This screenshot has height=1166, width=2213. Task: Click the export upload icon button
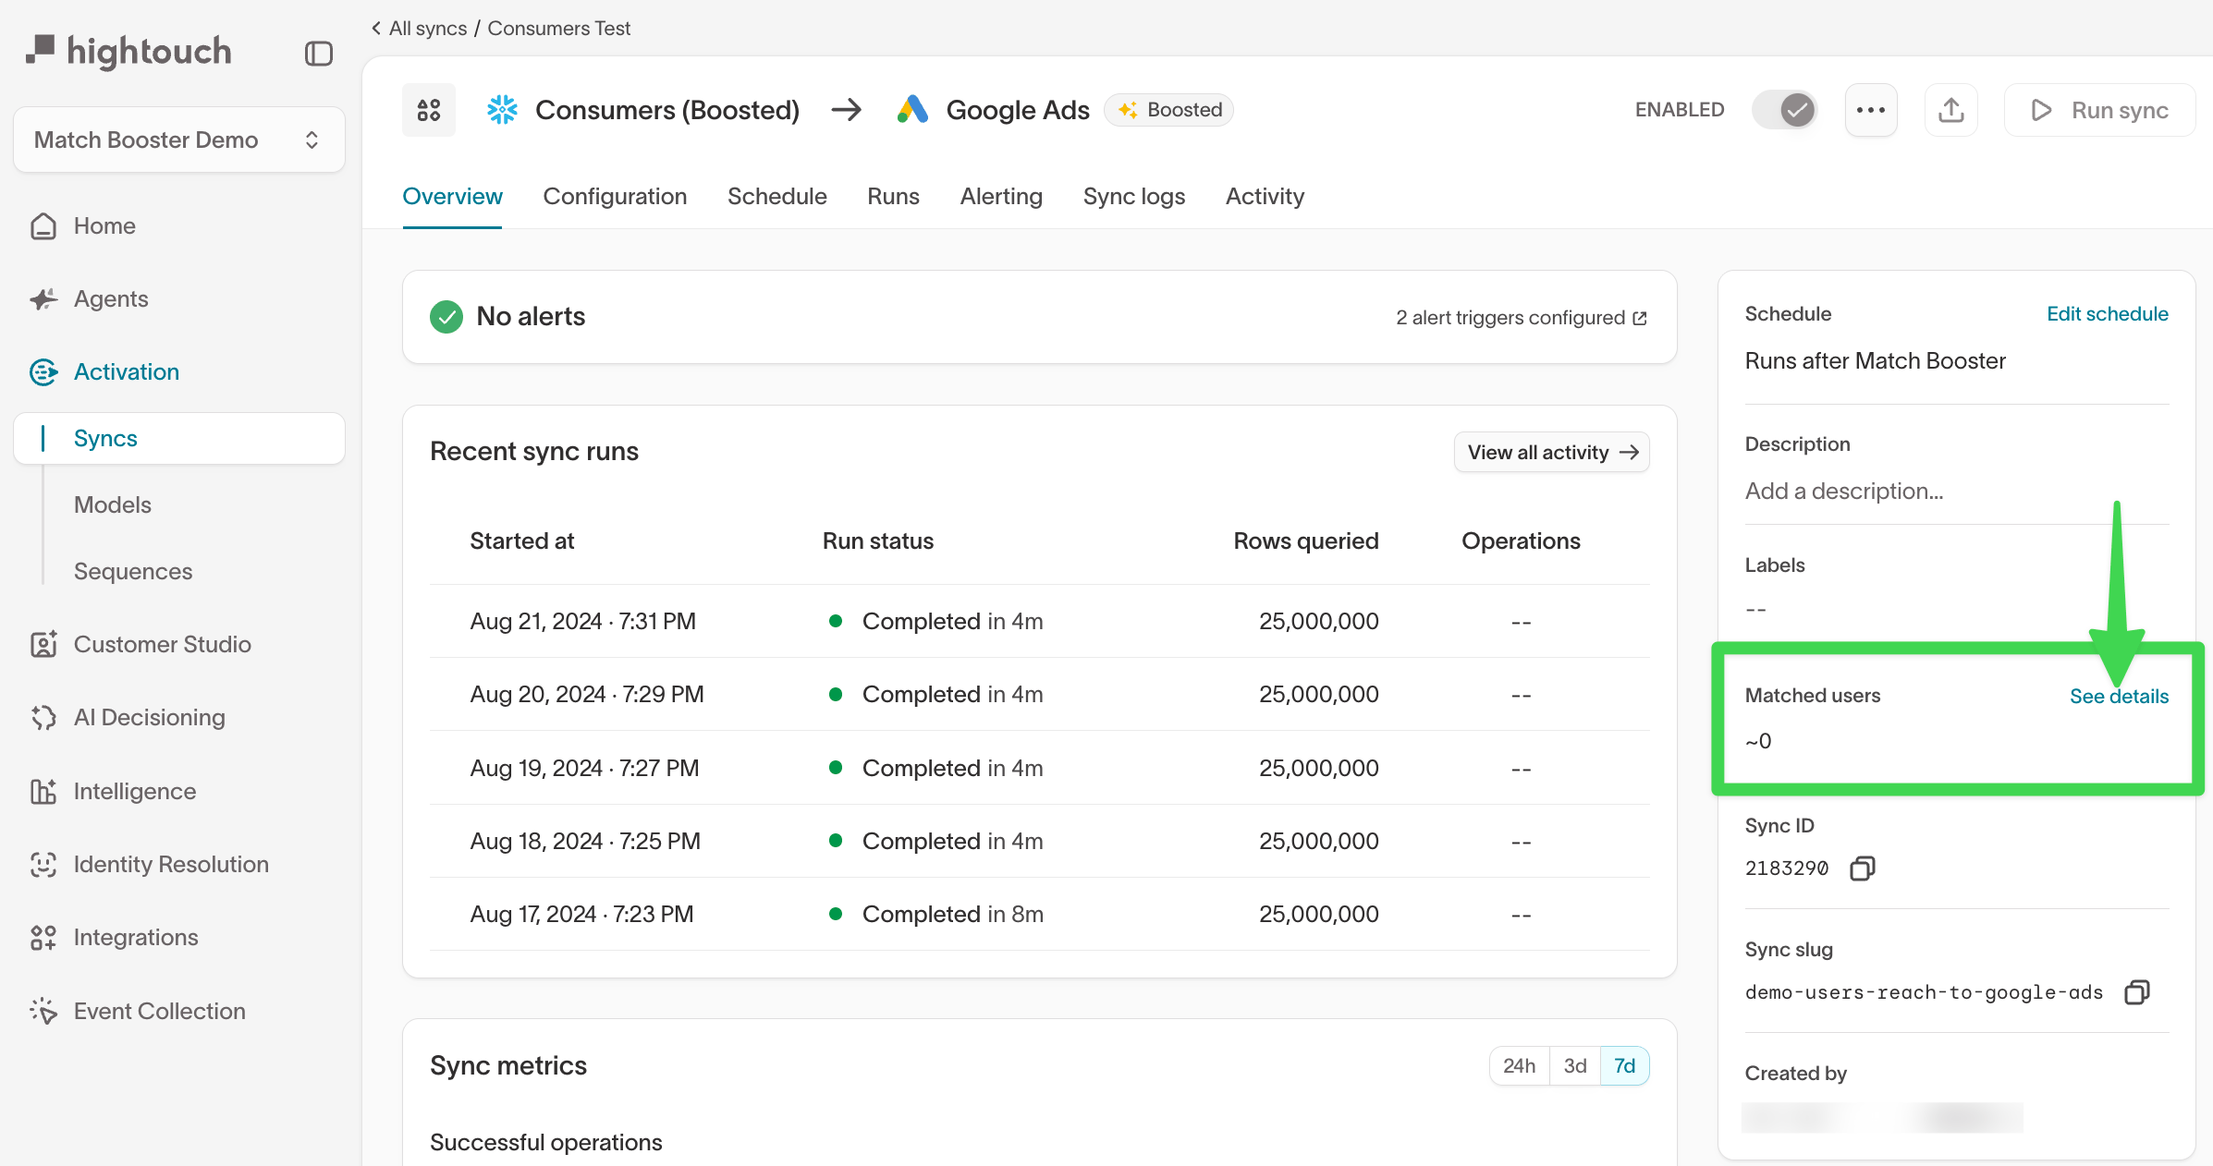(1950, 110)
